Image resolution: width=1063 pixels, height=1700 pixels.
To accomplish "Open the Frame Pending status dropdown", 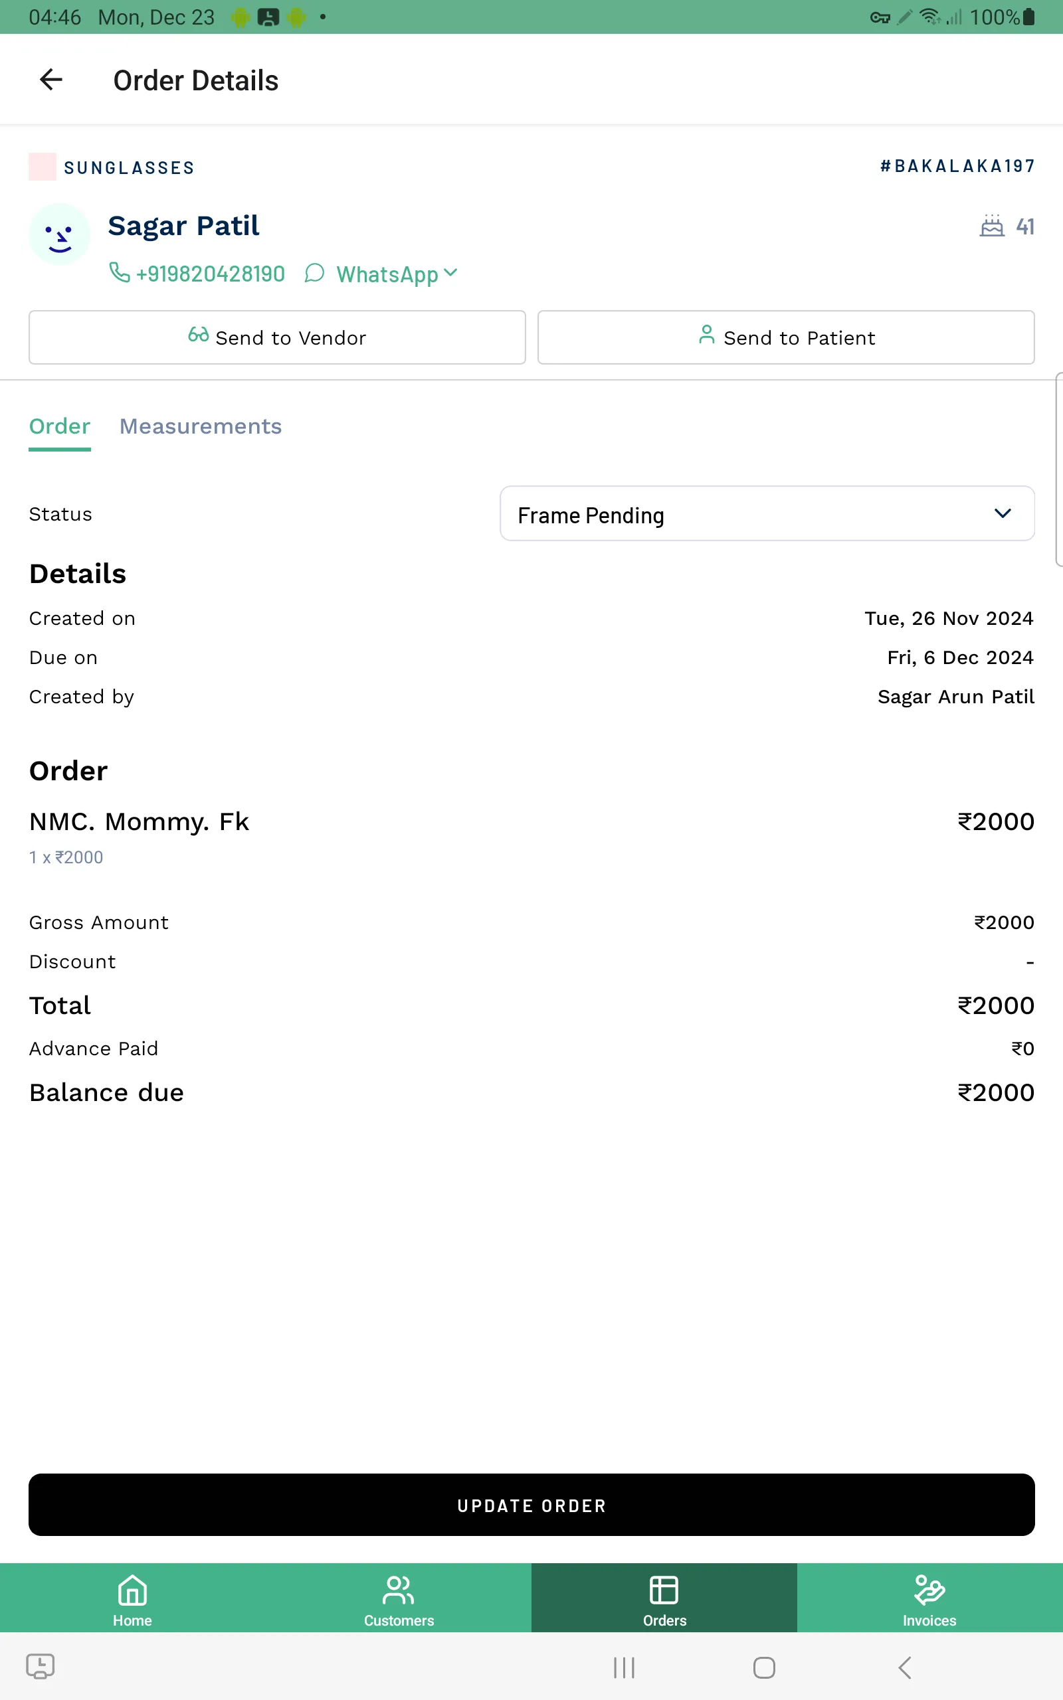I will tap(767, 513).
